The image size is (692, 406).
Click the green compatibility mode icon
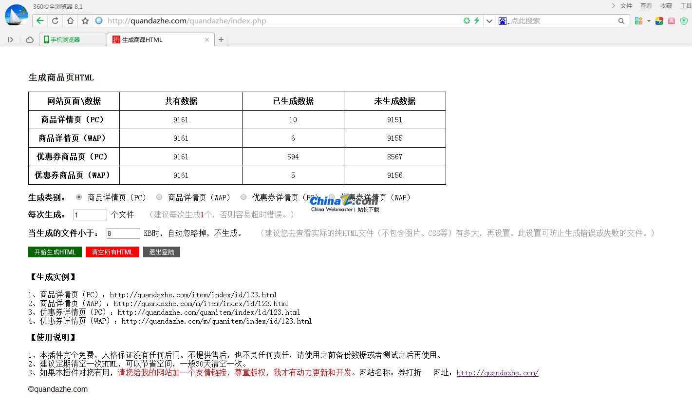coord(467,20)
